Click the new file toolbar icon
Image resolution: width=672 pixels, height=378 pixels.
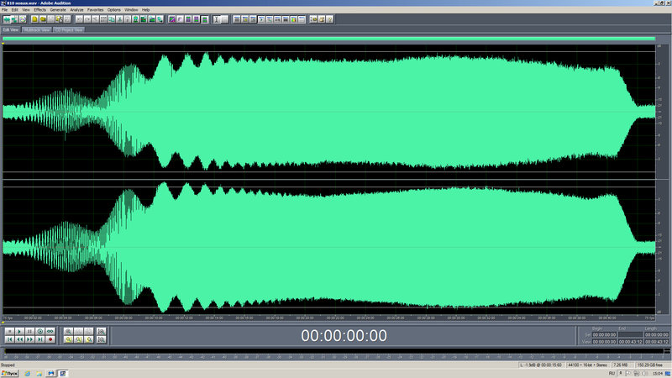34,19
